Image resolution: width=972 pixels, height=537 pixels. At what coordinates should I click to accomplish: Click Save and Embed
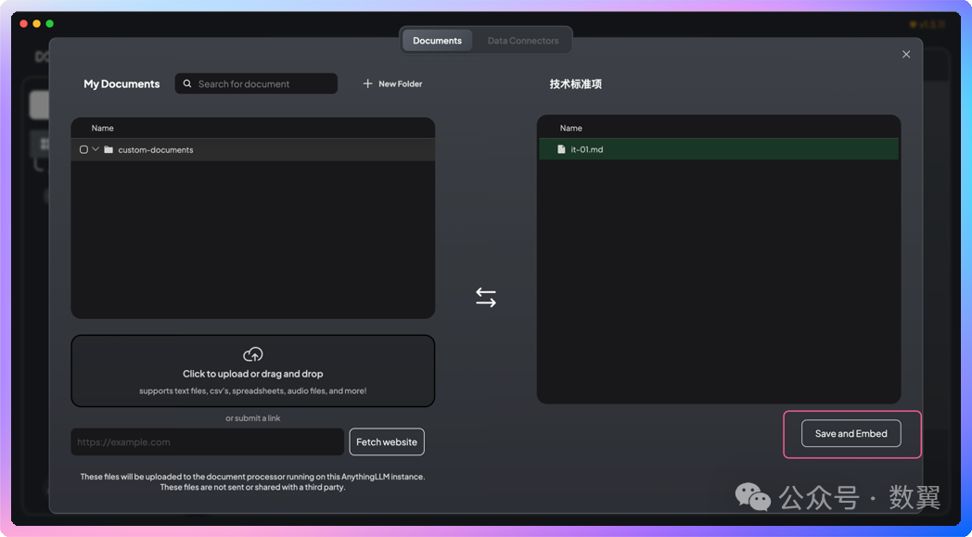coord(850,434)
